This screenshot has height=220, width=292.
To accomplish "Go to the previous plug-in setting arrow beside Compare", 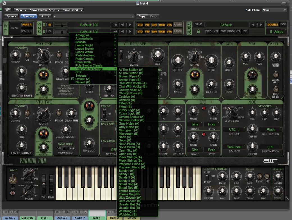I will (42, 16).
